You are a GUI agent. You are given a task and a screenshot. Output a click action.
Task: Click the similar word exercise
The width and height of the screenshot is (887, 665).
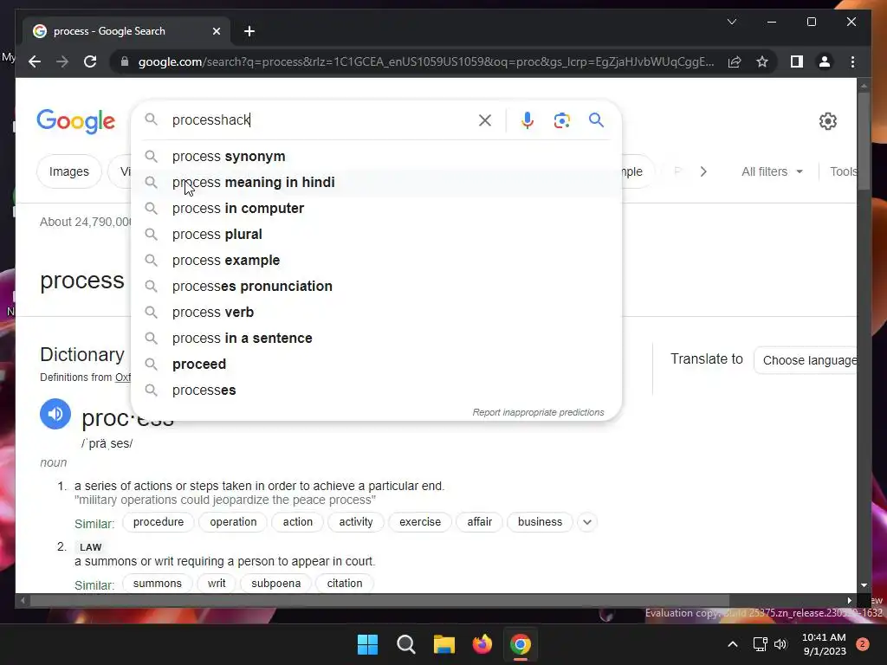[420, 522]
